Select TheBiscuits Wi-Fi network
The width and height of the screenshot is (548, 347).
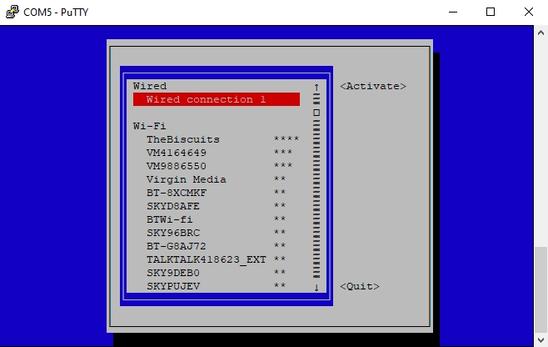(x=217, y=139)
